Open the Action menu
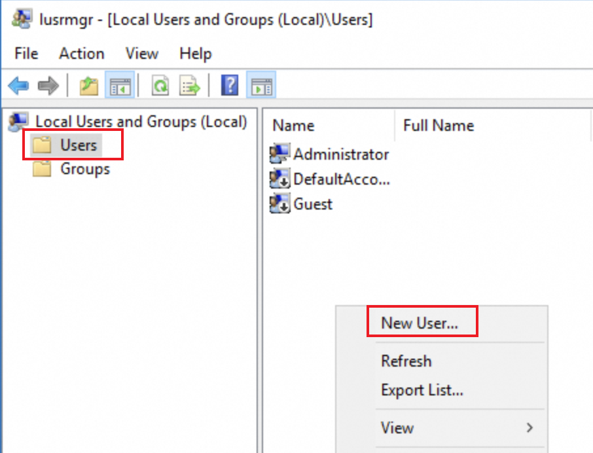 tap(82, 53)
